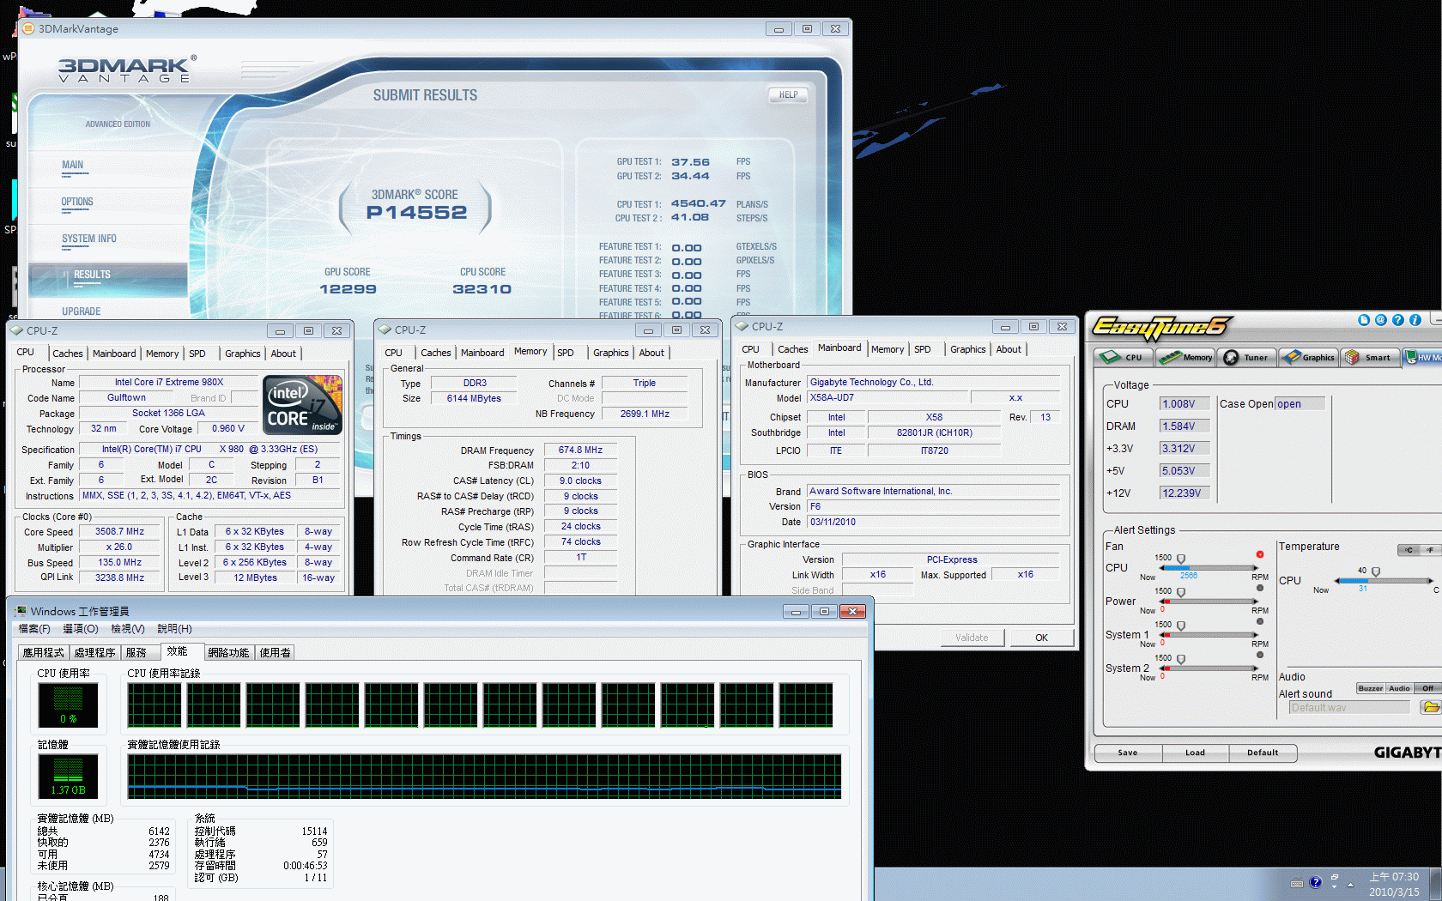Select CPU tab in middle CPU-Z Memory window
The image size is (1442, 901).
[393, 353]
